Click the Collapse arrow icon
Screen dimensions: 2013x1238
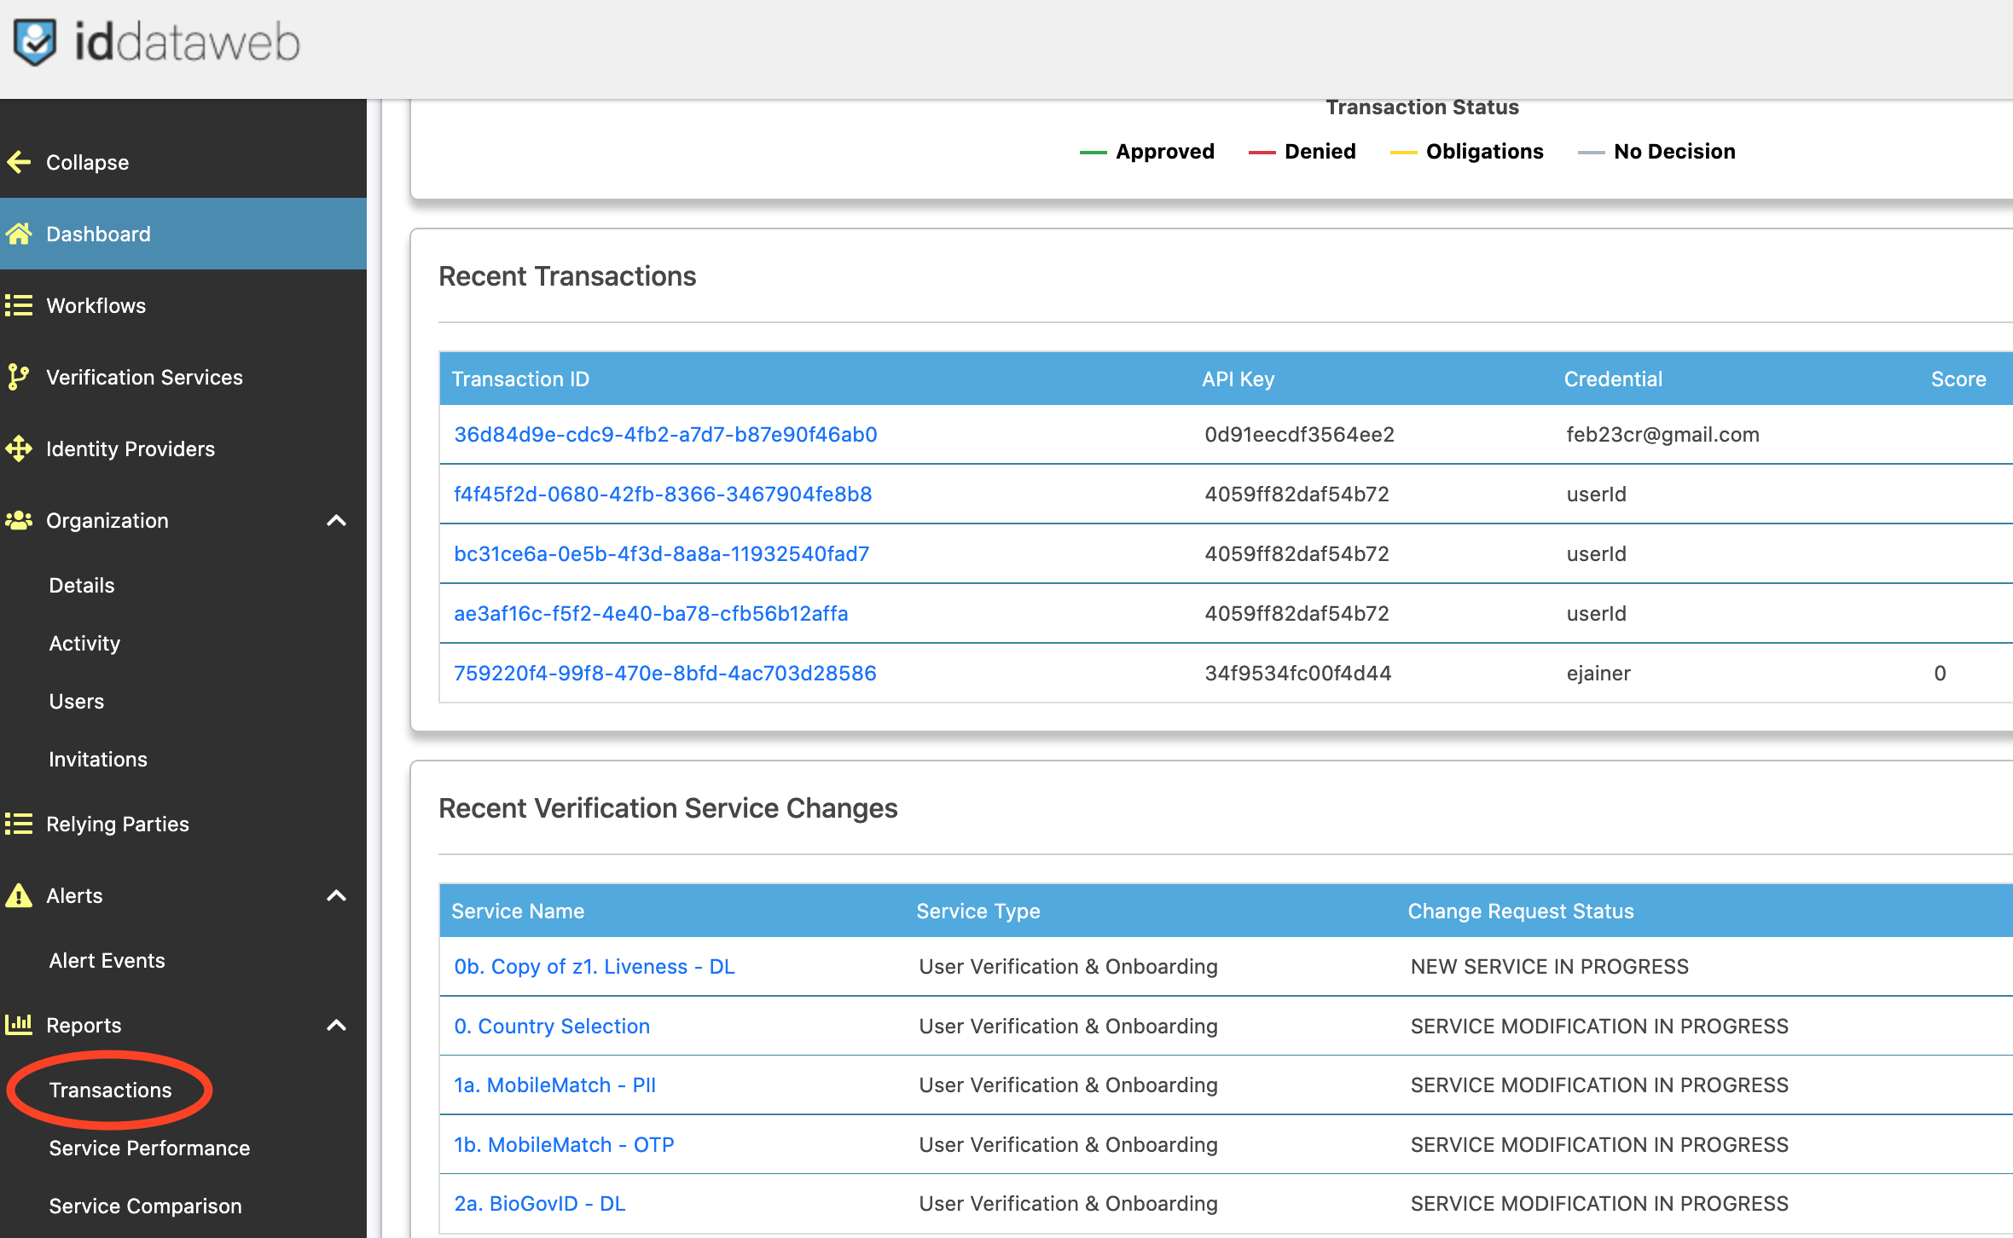click(x=19, y=162)
